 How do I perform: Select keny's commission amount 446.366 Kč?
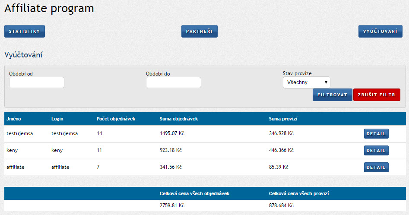(281, 151)
